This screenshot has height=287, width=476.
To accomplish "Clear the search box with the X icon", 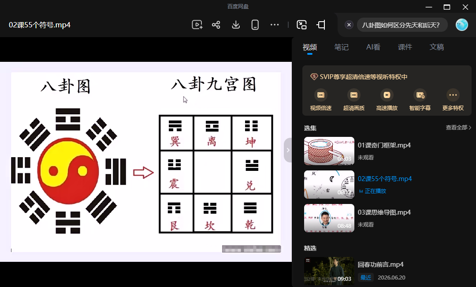I will pos(349,25).
